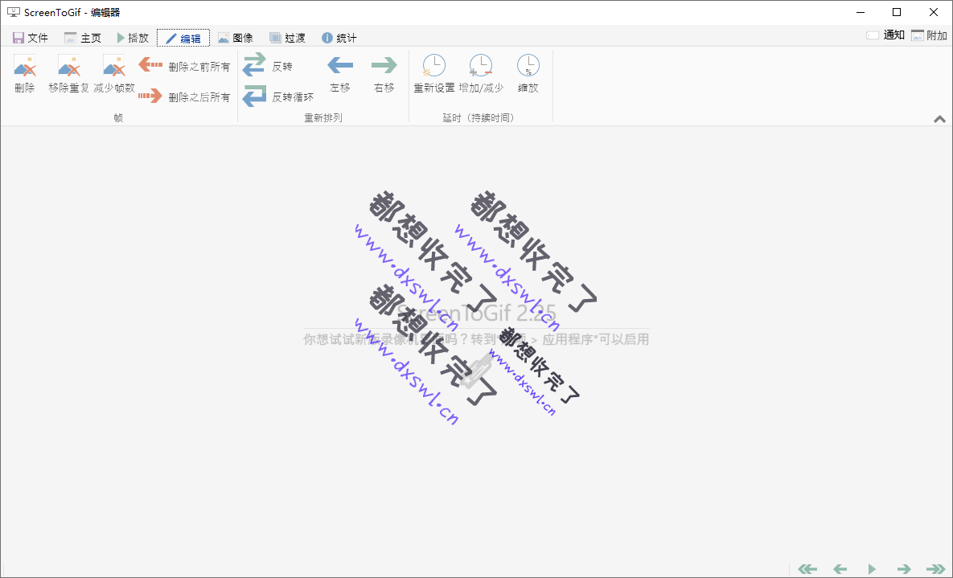Open the 文件 (File) ribbon tab
Viewport: 953px width, 578px height.
(x=31, y=38)
